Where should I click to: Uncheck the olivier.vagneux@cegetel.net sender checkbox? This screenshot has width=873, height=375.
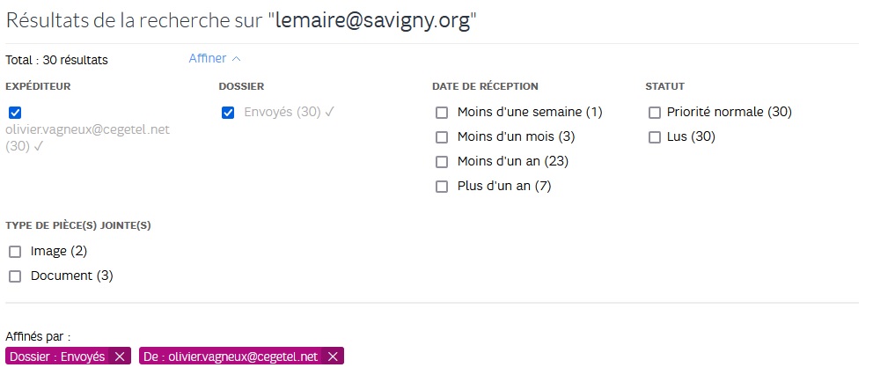[15, 113]
